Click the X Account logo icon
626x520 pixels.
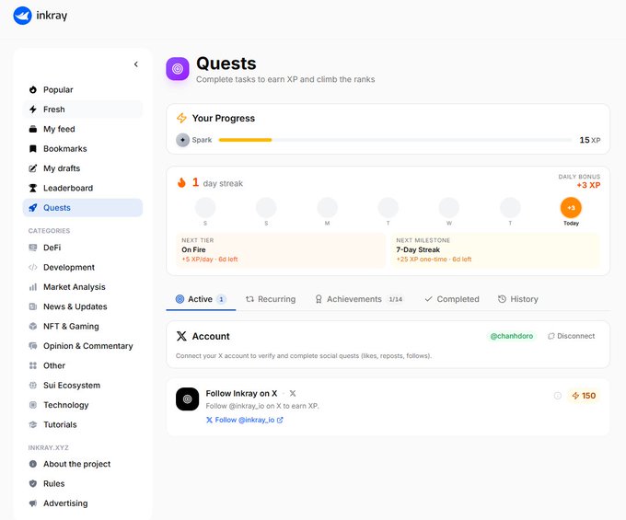coord(181,336)
